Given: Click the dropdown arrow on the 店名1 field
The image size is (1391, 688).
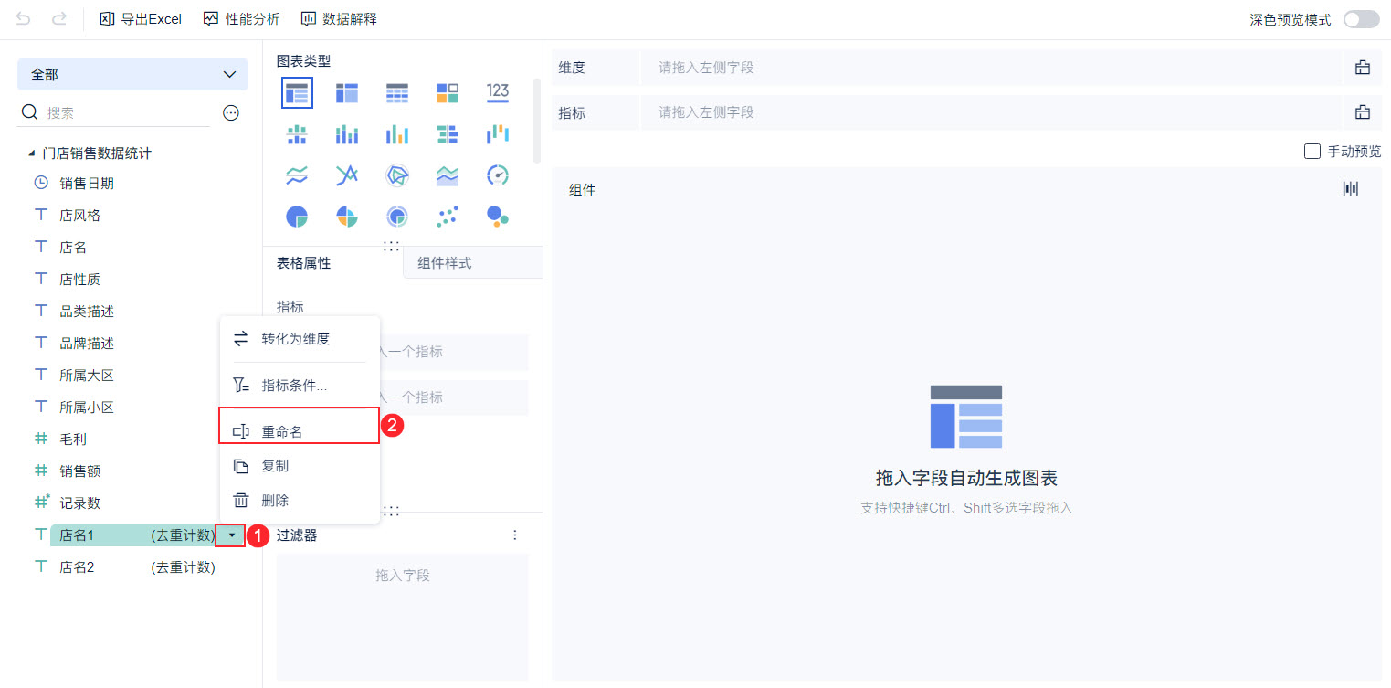Looking at the screenshot, I should [231, 535].
